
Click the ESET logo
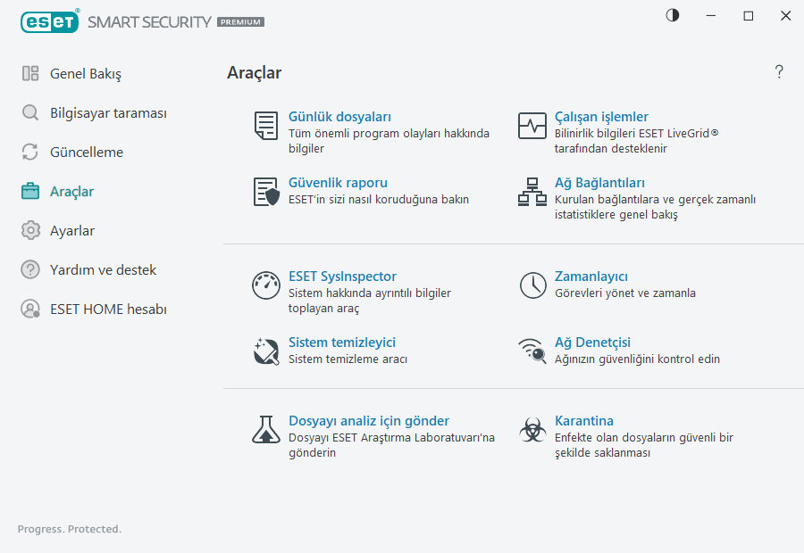50,21
